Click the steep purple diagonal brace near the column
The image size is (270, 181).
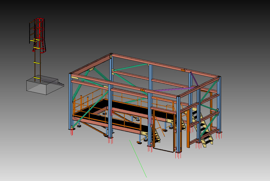click(x=194, y=79)
